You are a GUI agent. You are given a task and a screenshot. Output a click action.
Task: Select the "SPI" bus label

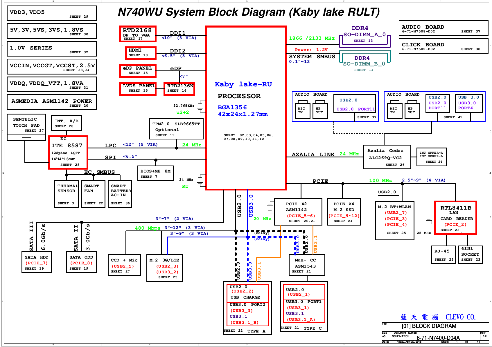pos(111,157)
